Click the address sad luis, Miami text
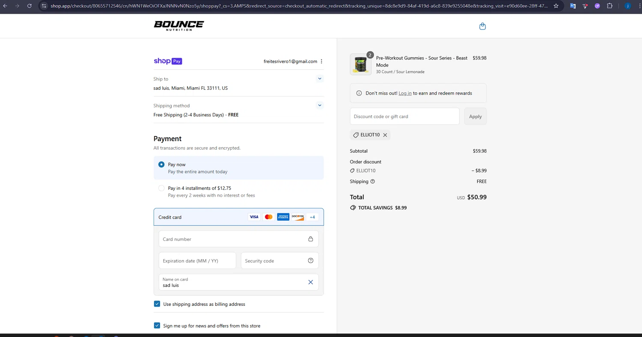Screen dimensions: 642x337 point(190,88)
